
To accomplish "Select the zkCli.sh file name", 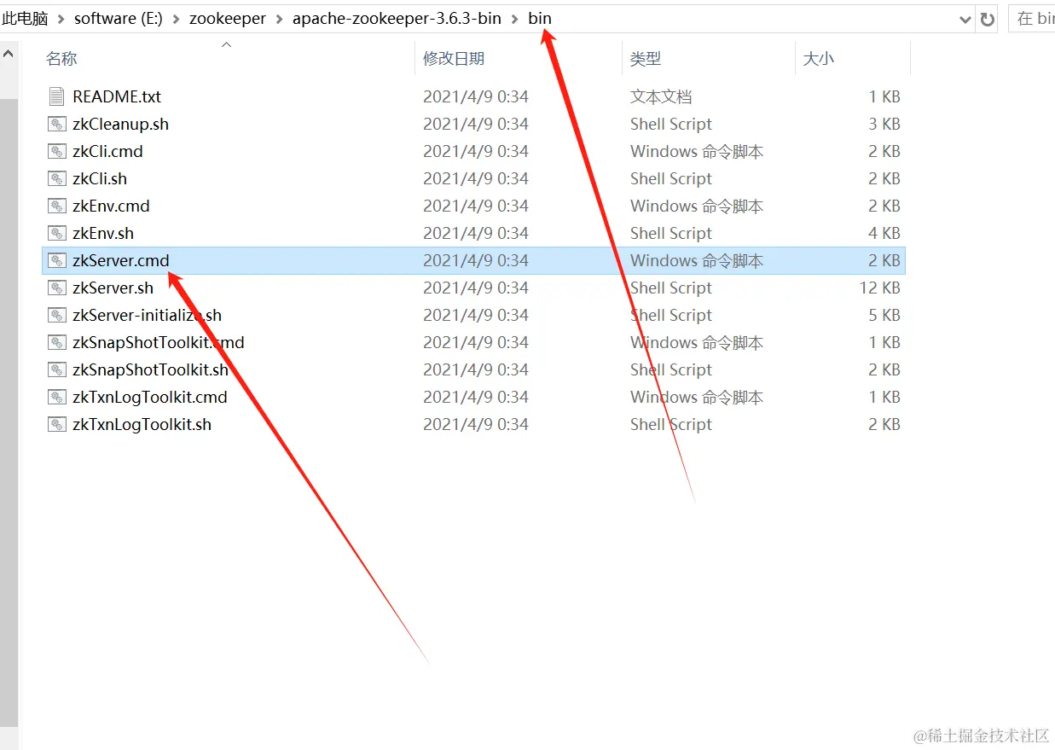I will tap(100, 178).
